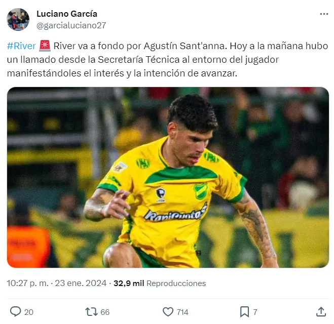334x324 pixels.
Task: Open the three-dot more options menu
Action: [324, 14]
